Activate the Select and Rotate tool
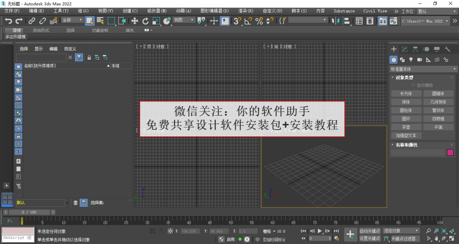Viewport: 459px width, 244px height. tap(145, 21)
